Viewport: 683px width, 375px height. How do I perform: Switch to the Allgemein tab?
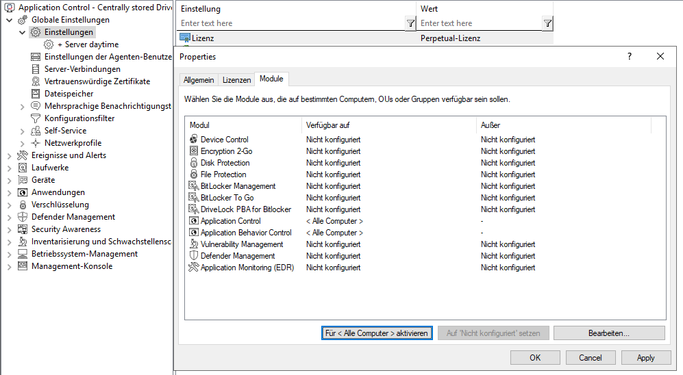pos(199,80)
